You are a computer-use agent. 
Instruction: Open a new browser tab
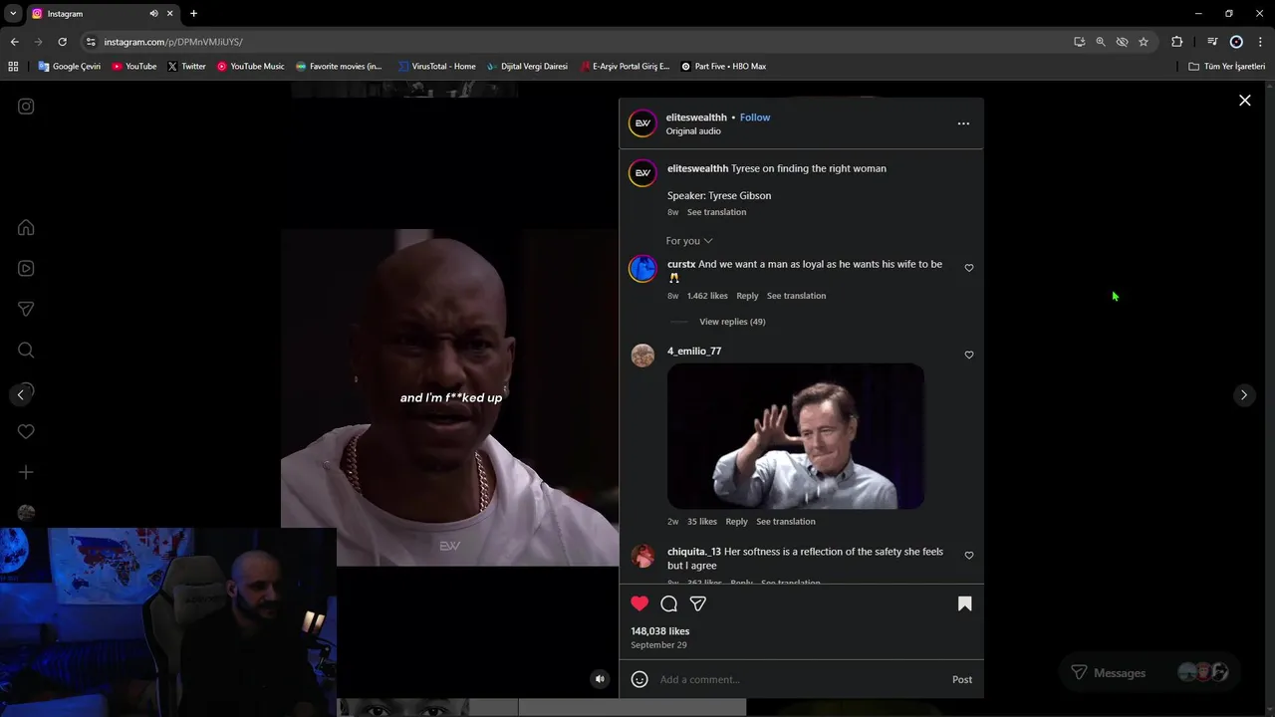click(x=193, y=14)
